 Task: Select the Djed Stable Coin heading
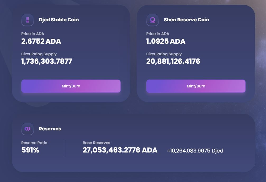(x=59, y=20)
